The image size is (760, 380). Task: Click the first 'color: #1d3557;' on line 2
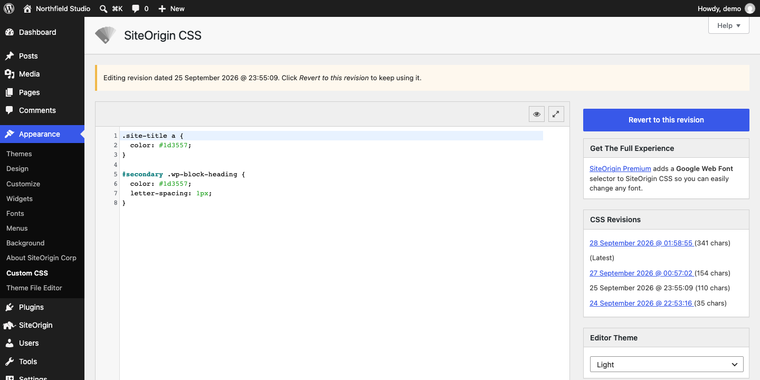[x=161, y=145]
